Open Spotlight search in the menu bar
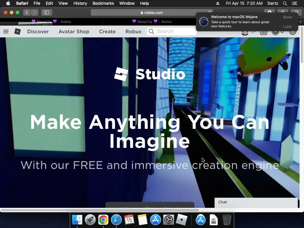 tap(285, 3)
